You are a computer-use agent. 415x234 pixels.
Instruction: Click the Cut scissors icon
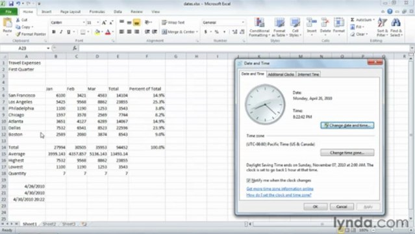click(x=18, y=20)
